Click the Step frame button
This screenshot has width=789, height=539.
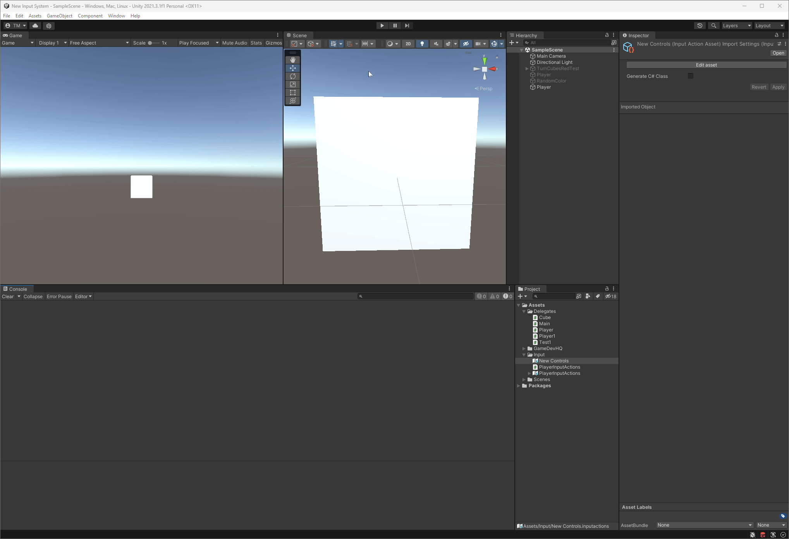(x=407, y=26)
